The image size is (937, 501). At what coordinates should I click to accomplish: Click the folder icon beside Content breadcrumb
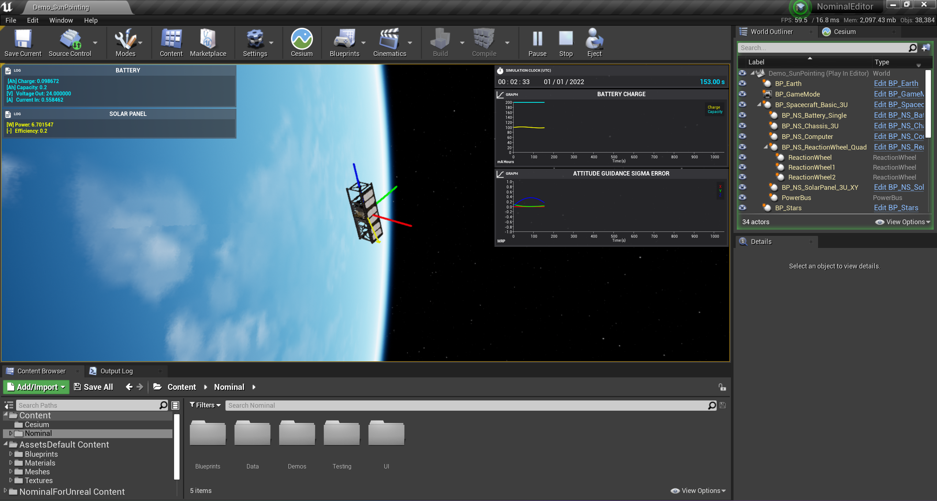158,387
